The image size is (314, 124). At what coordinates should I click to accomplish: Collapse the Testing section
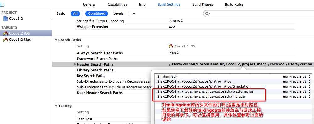click(56, 106)
